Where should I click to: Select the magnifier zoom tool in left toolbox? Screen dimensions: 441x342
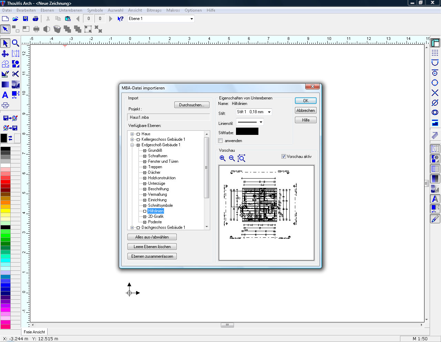(16, 43)
